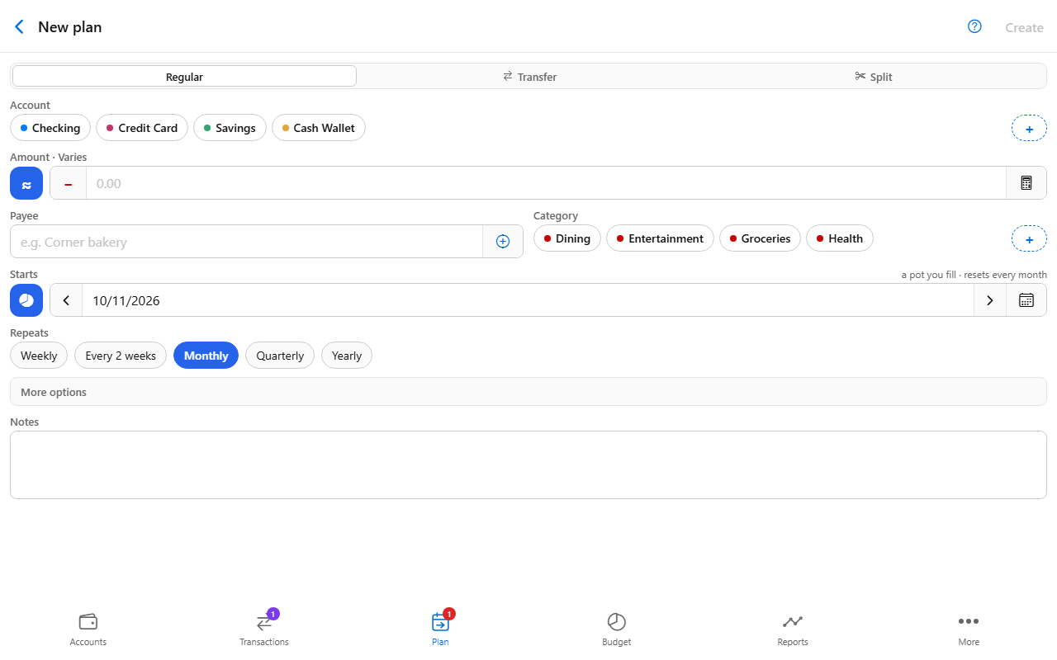Focus the amount input field
The height and width of the screenshot is (660, 1057).
[x=546, y=183]
